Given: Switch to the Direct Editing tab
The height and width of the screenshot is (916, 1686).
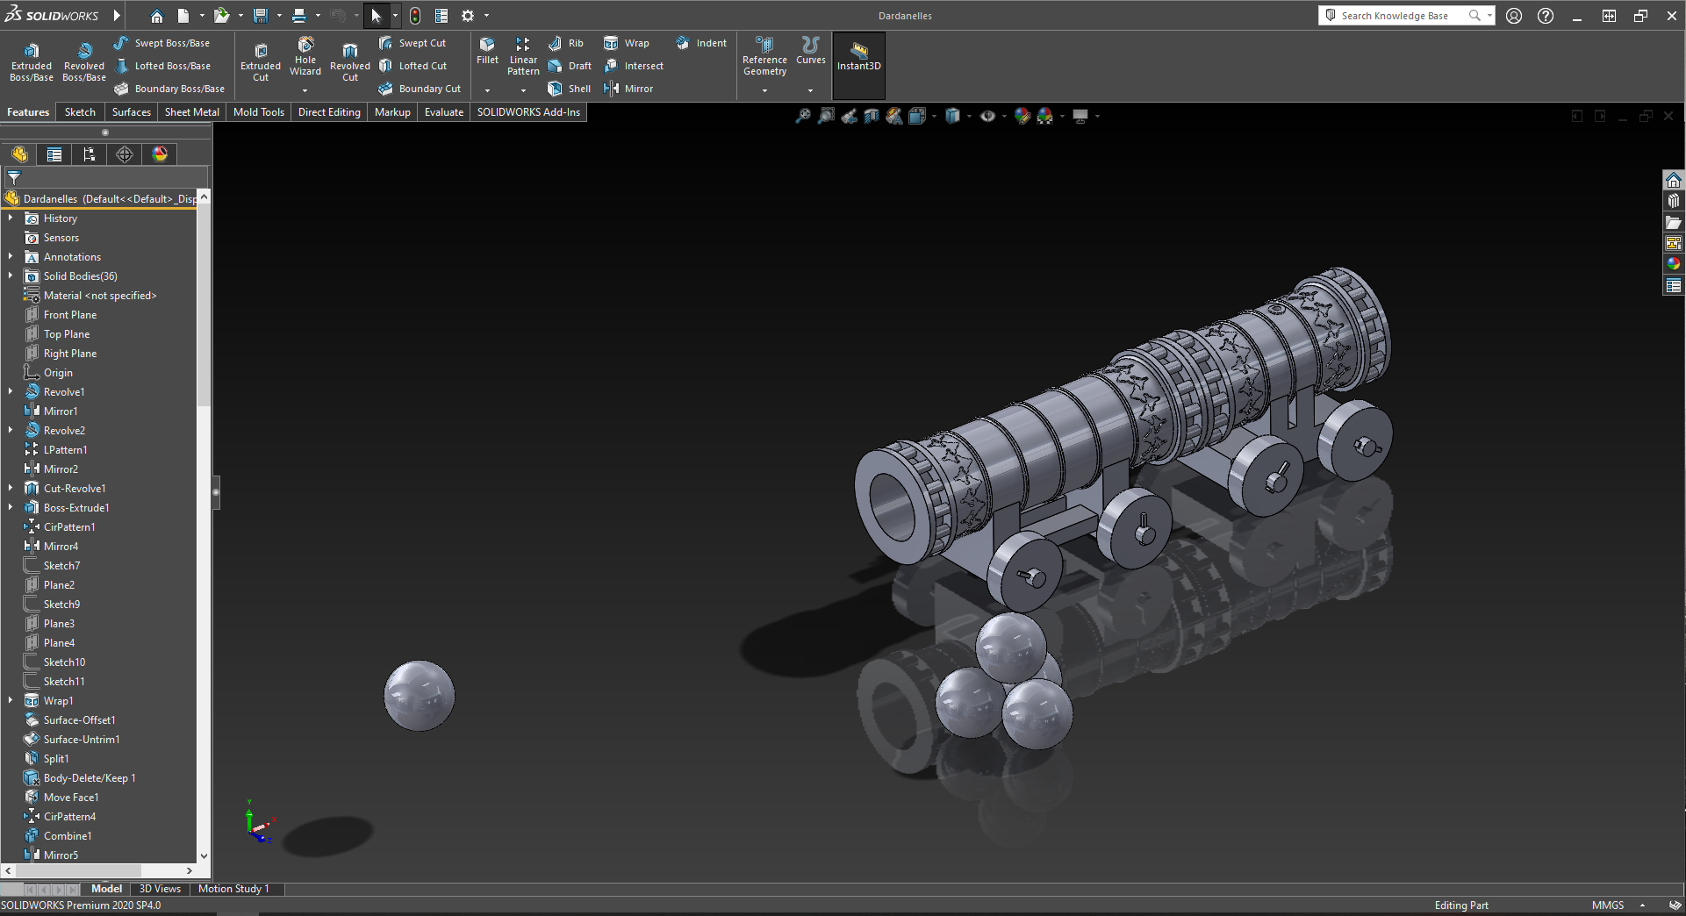Looking at the screenshot, I should pos(329,112).
